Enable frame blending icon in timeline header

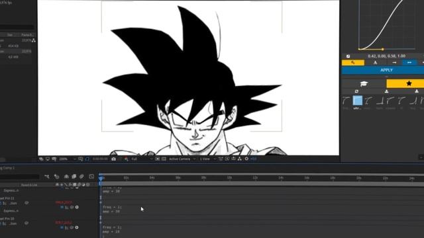(x=74, y=177)
